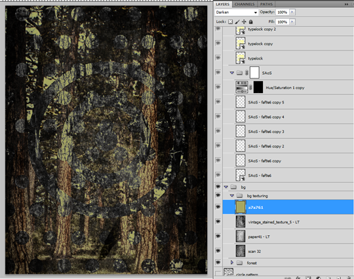Click the vintage_stained_texture_5 layer thumbnail
This screenshot has height=279, width=354.
point(241,222)
